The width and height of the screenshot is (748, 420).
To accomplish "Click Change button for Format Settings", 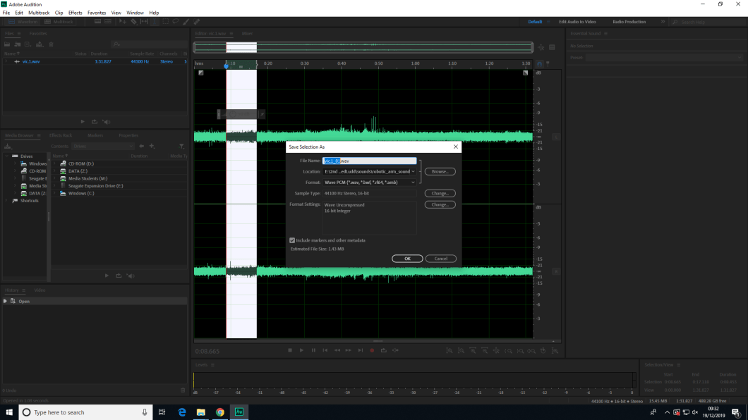I will [x=440, y=205].
